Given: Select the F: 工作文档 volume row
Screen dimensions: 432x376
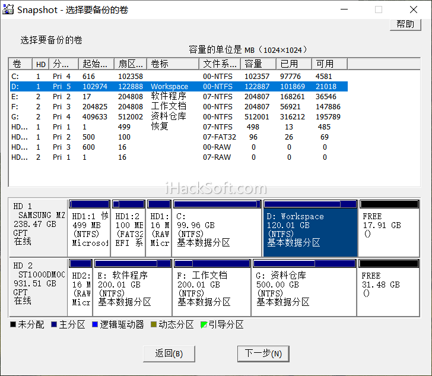Looking at the screenshot, I should (179, 106).
